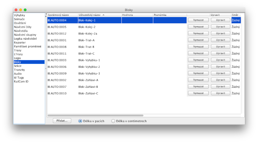This screenshot has width=258, height=143.
Task: Delete Blok-Vyhybka-3 using its Vymazat button
Action: pos(198,73)
